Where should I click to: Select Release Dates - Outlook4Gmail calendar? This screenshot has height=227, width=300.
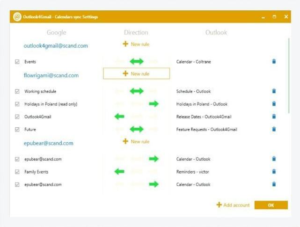click(x=204, y=117)
